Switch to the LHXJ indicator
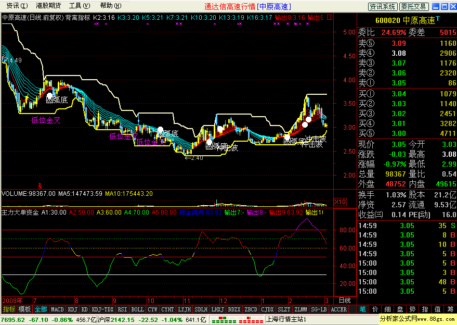457x325 pixels. click(x=218, y=309)
